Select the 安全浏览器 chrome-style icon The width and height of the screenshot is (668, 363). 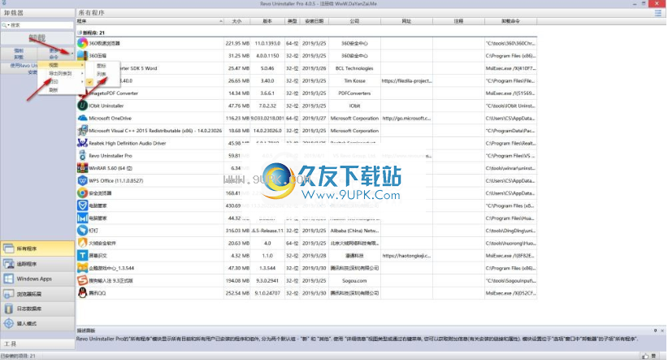82,192
